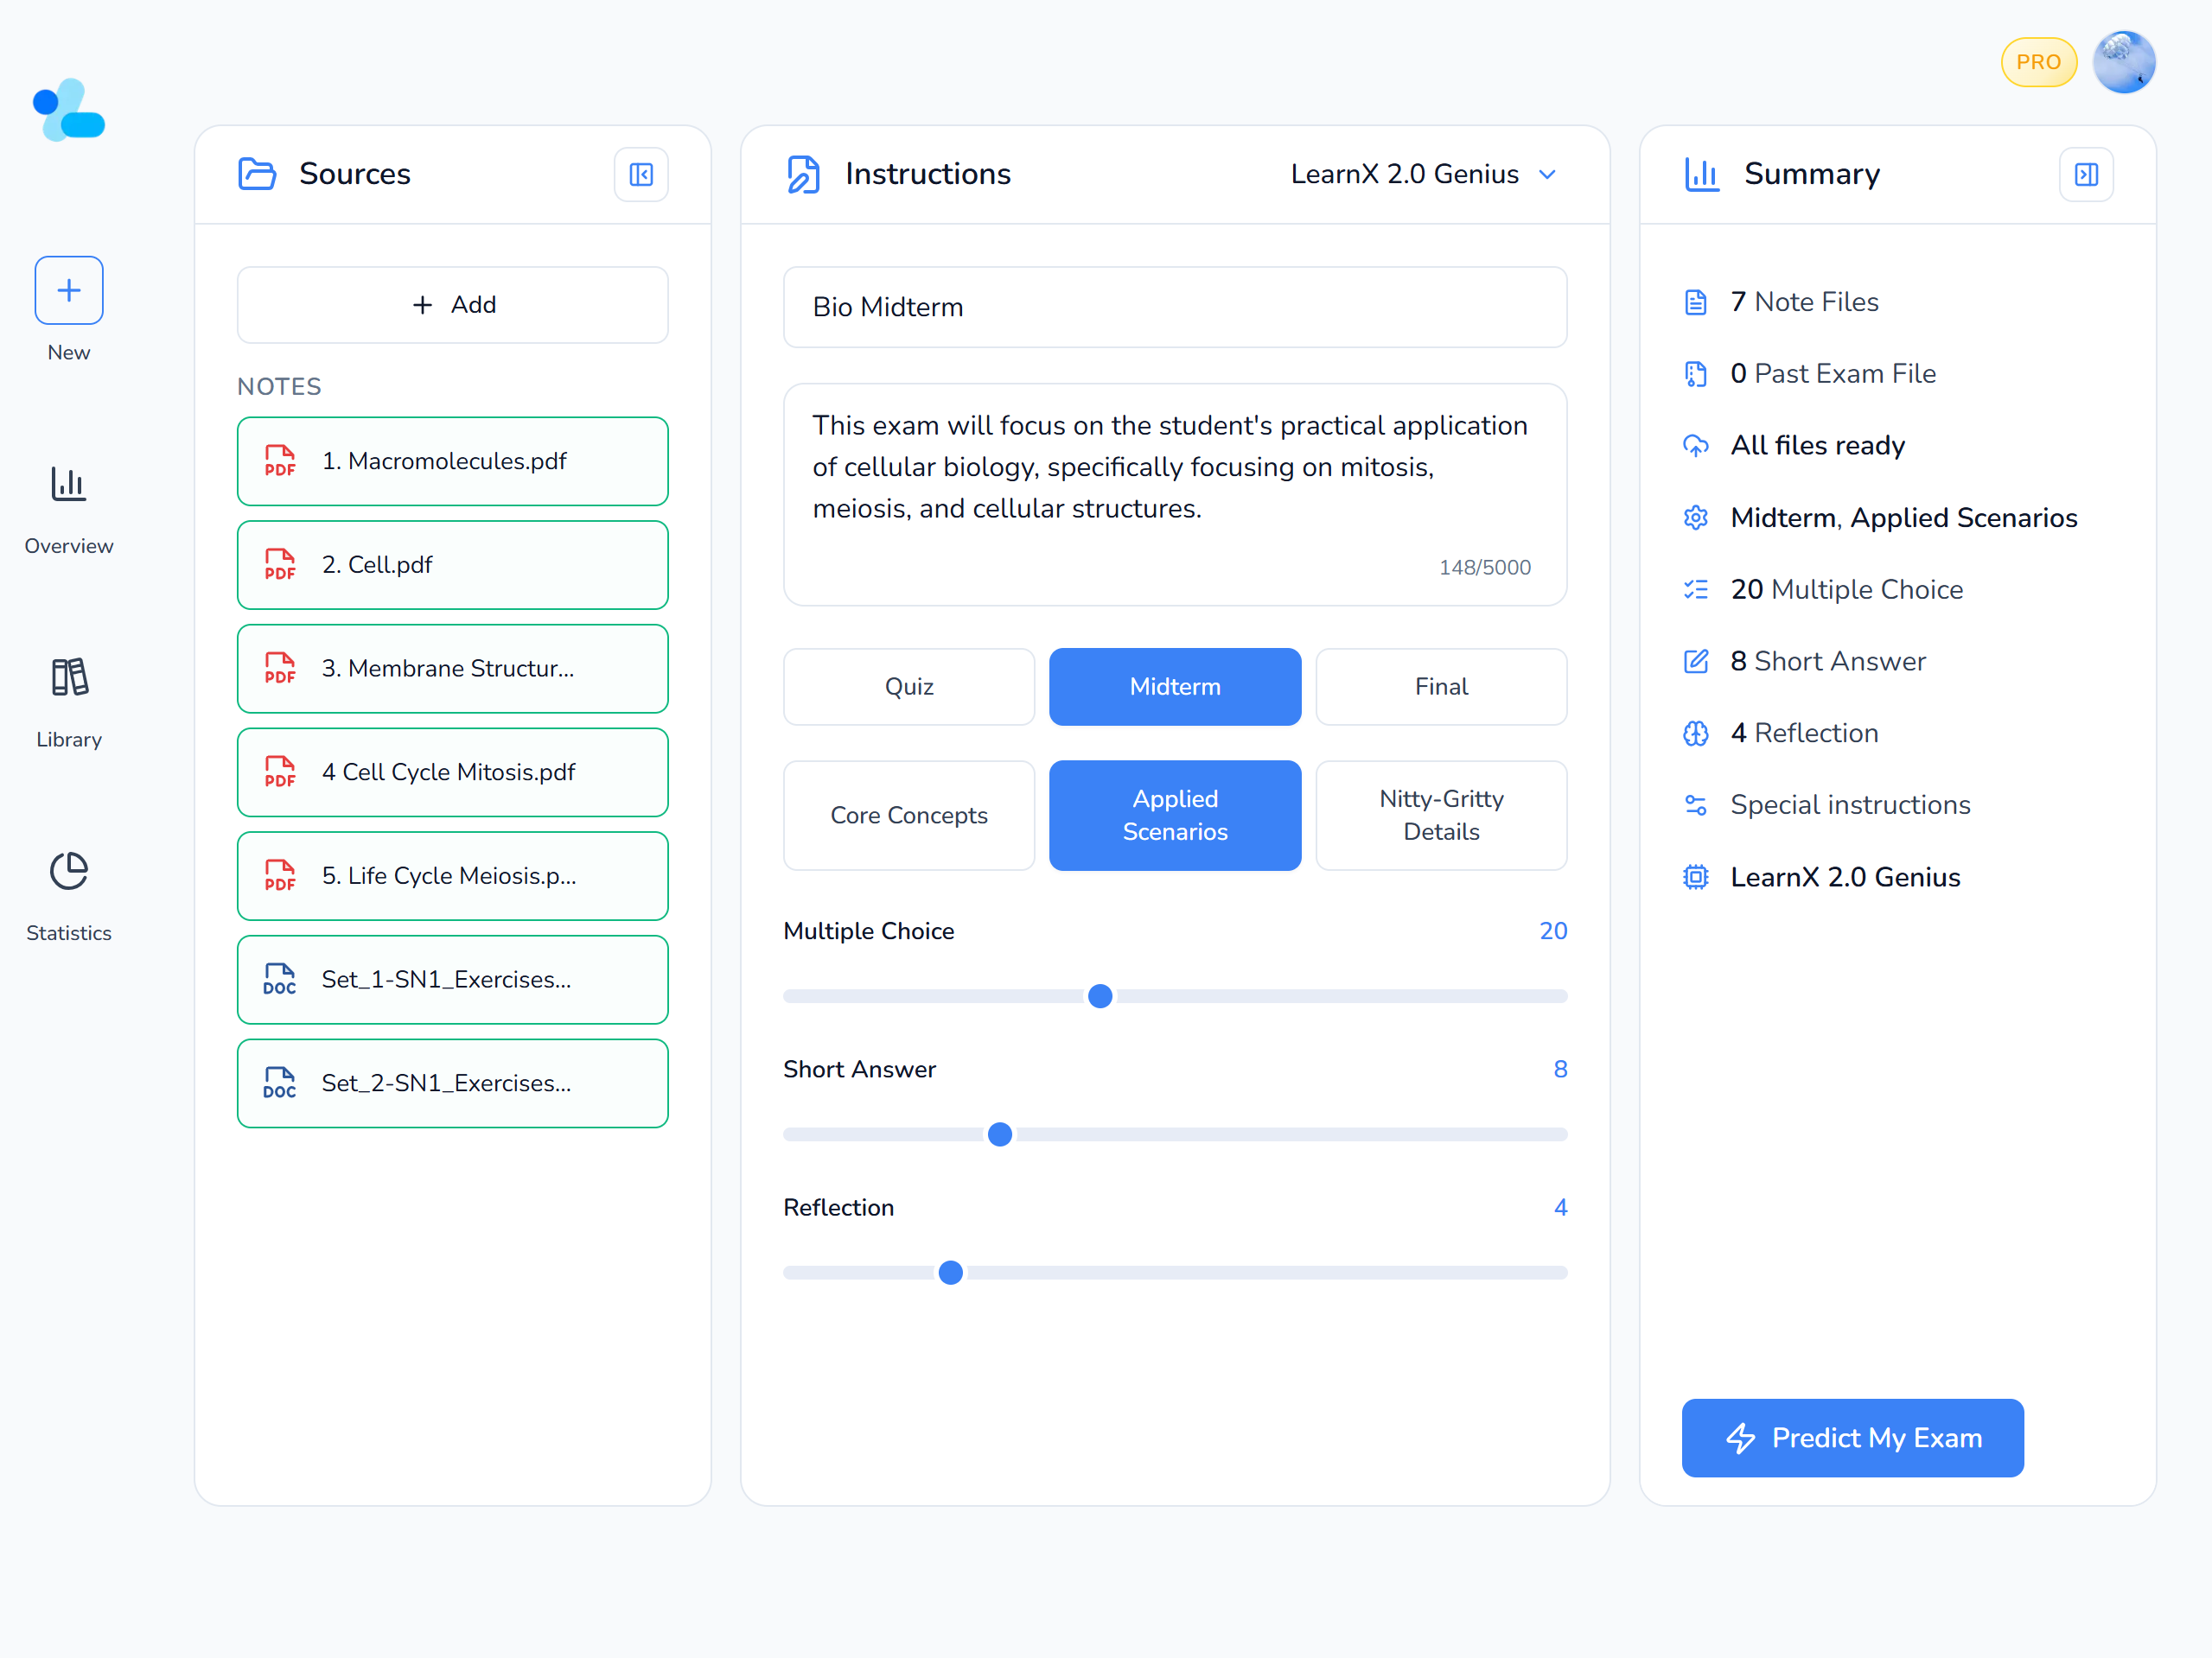Select the Final exam type
Screen dimensions: 2212x1658
[x=1440, y=687]
